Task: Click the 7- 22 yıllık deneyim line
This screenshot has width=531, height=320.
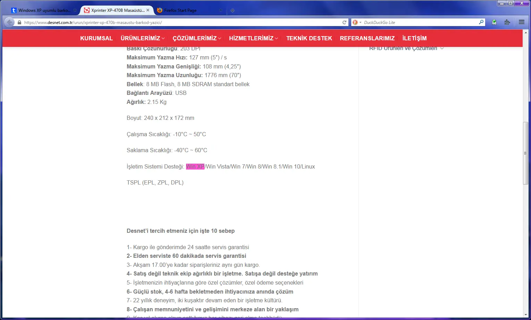Action: tap(204, 300)
